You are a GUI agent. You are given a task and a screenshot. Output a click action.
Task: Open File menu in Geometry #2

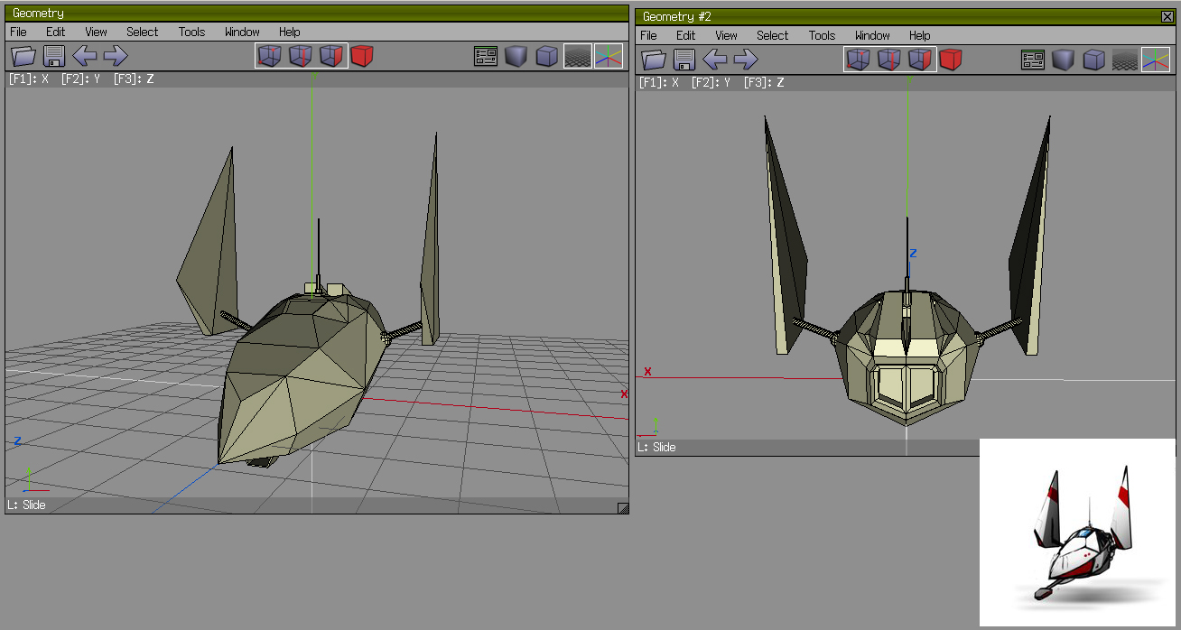pos(648,35)
